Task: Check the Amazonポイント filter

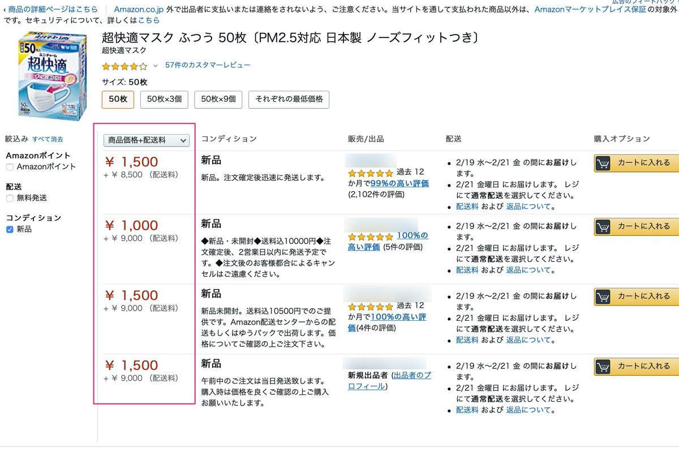Action: pos(10,167)
